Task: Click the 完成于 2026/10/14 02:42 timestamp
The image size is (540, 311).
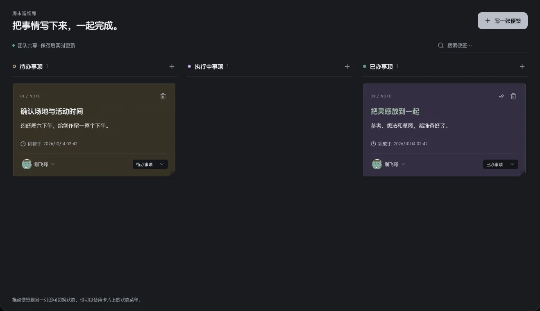Action: pyautogui.click(x=403, y=144)
